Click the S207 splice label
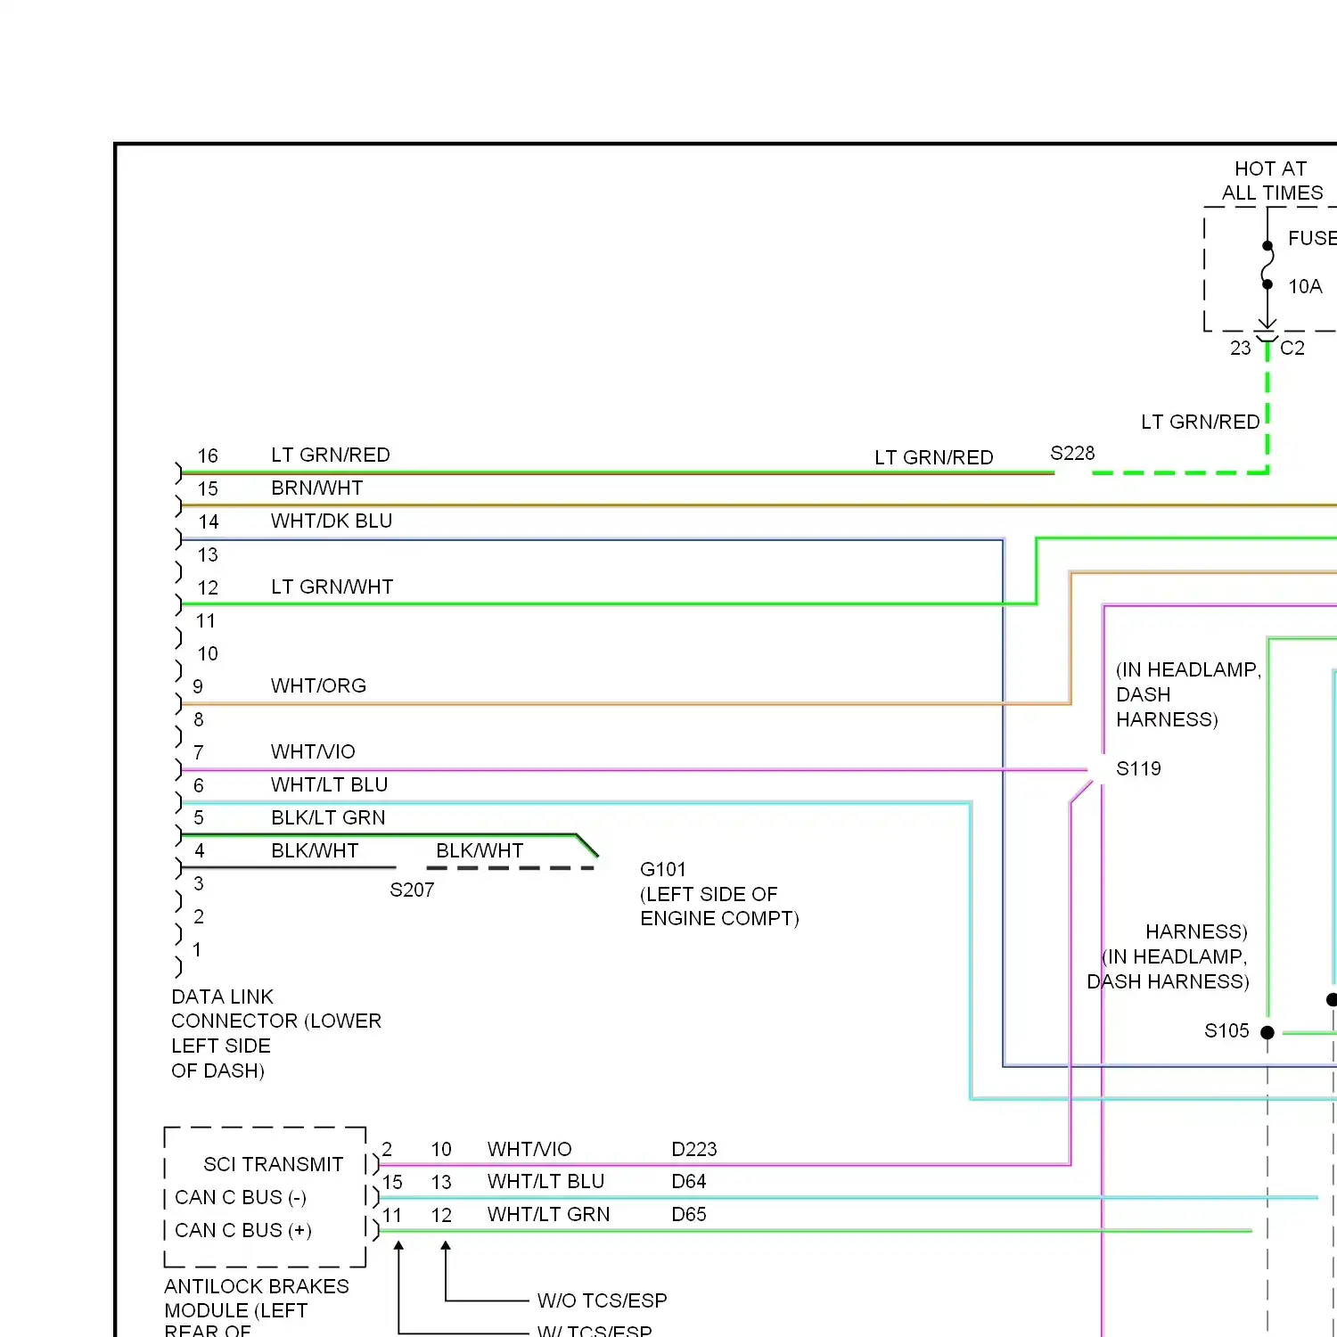 [412, 890]
